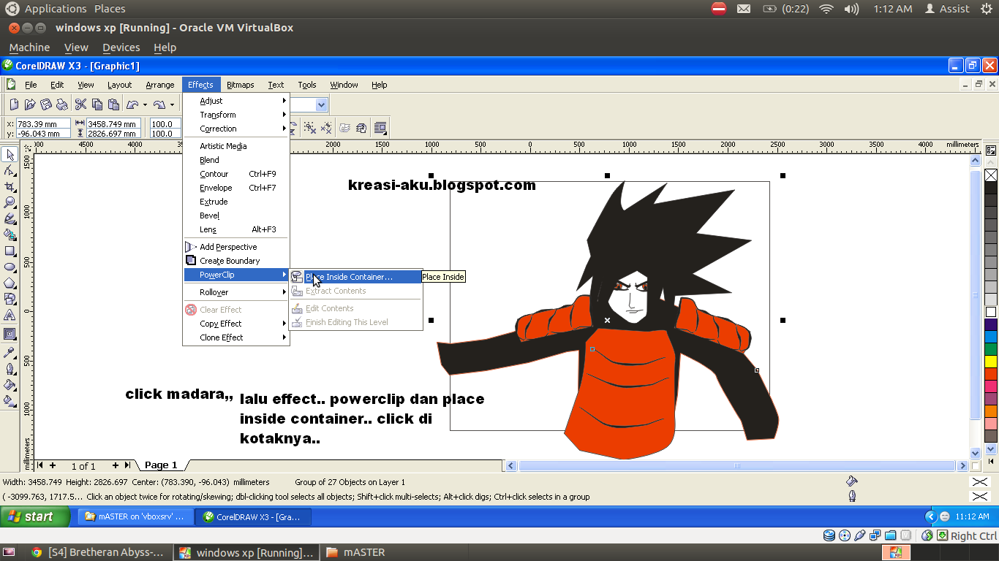Expand the Rollover submenu
Screen dimensions: 999x561
point(236,292)
